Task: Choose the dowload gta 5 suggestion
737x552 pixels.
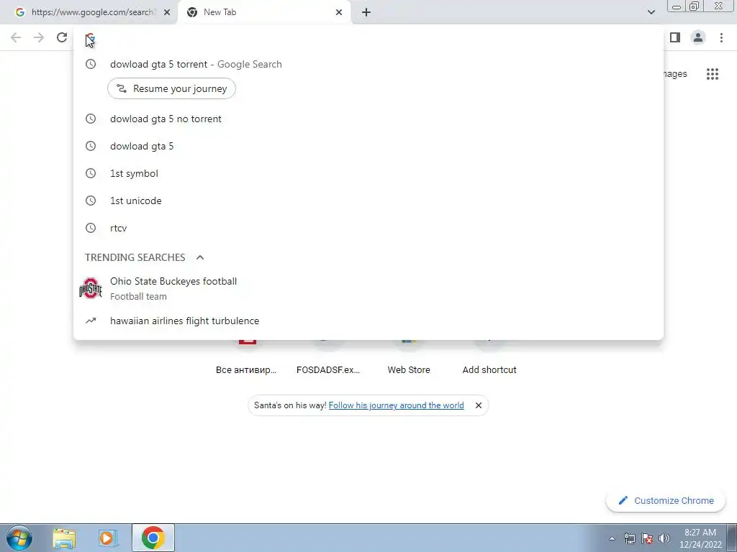Action: coord(368,146)
